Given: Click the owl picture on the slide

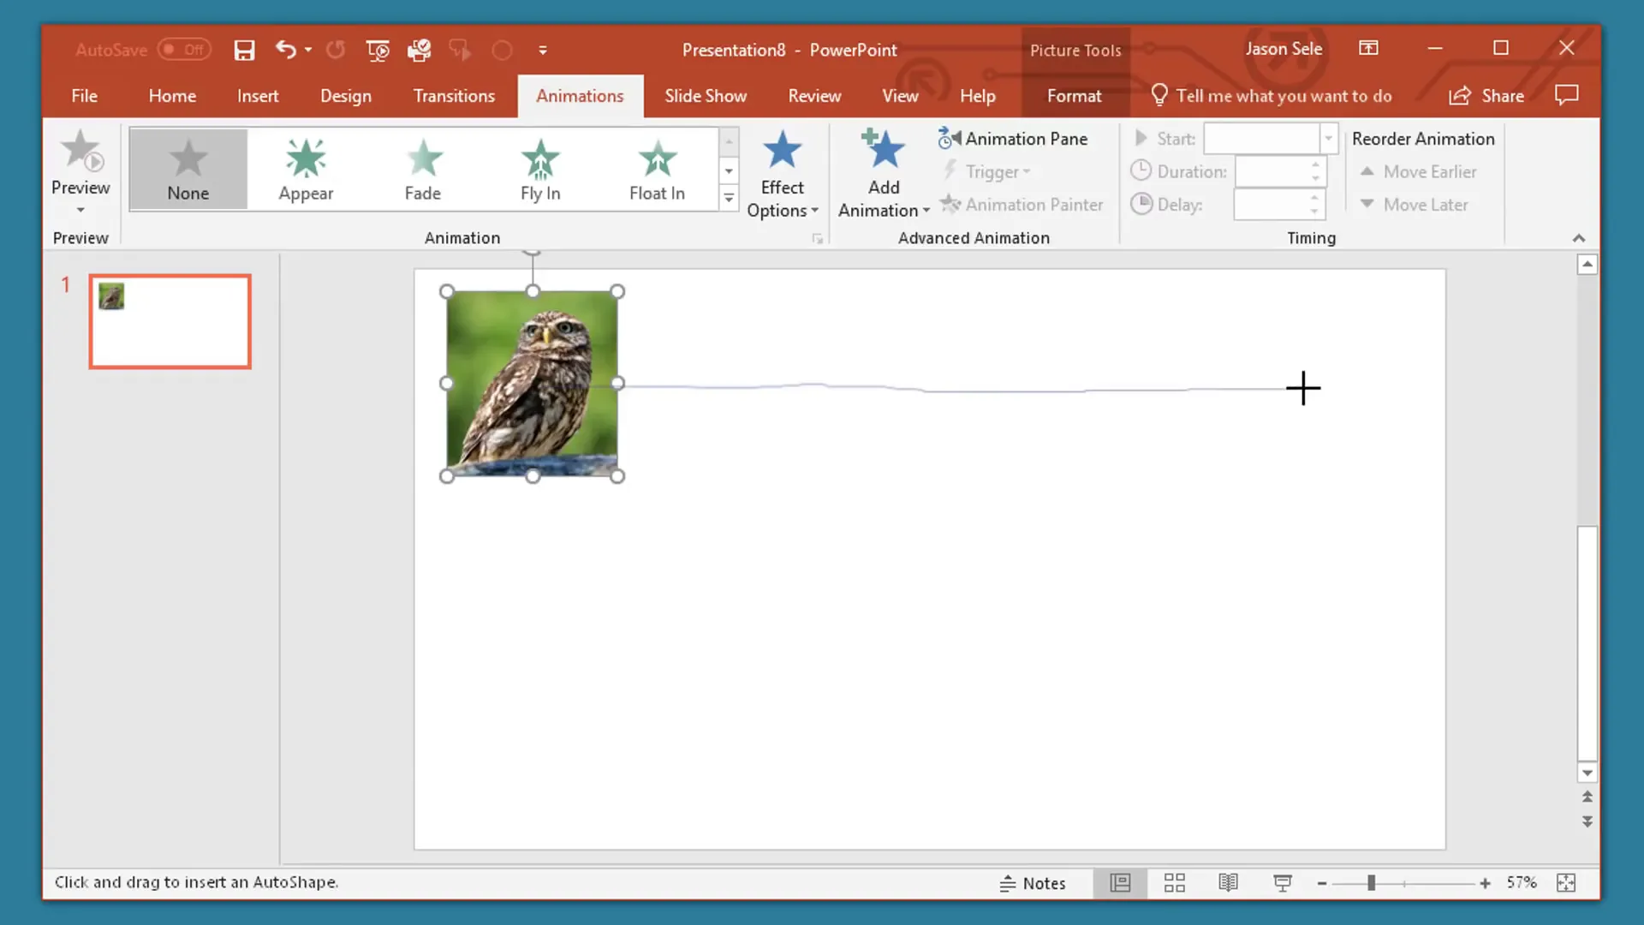Looking at the screenshot, I should pyautogui.click(x=532, y=384).
